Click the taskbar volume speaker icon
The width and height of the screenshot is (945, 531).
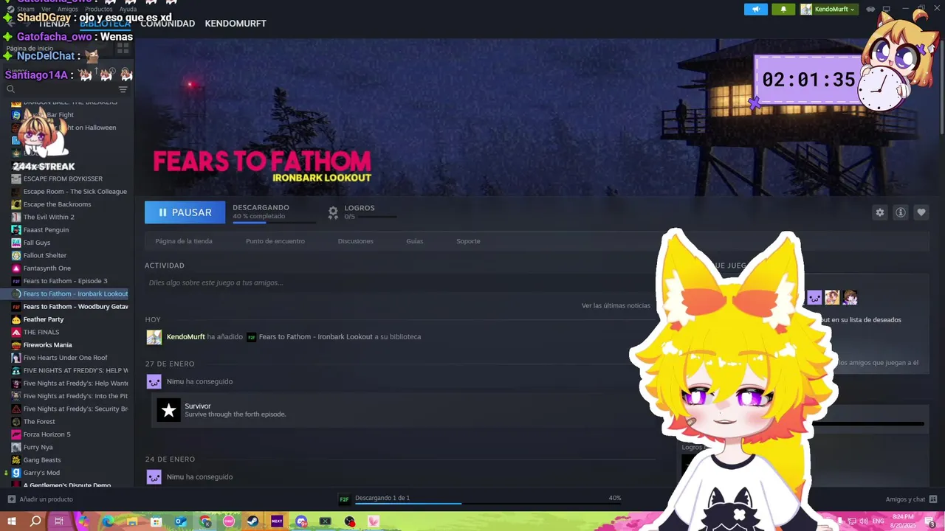pyautogui.click(x=862, y=521)
